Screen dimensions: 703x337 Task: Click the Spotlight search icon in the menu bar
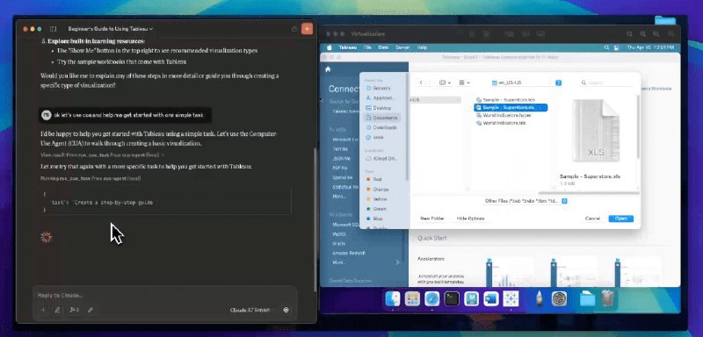pyautogui.click(x=606, y=47)
